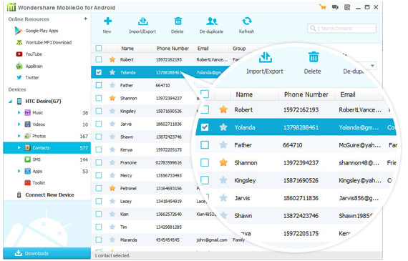Add online resource with plus button
Viewport: 408px width, 261px height.
click(x=85, y=19)
